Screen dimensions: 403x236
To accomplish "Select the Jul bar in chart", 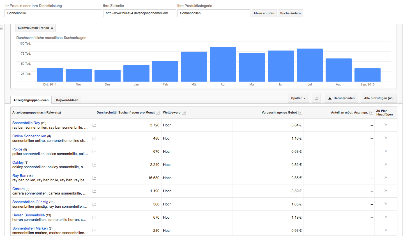I will [x=310, y=65].
